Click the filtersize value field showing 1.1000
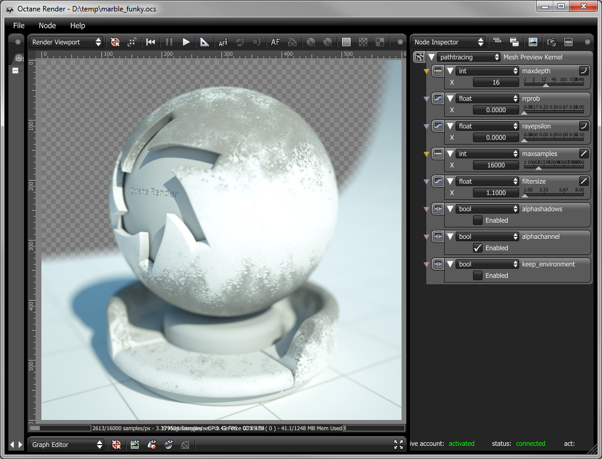602x459 pixels. (496, 193)
